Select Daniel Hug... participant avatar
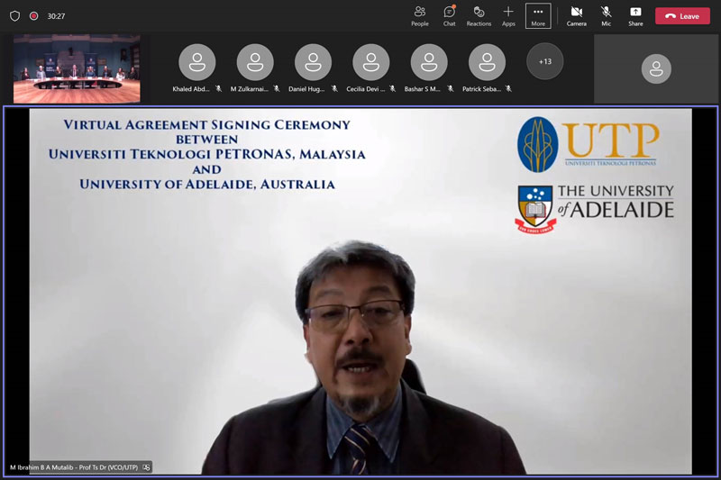Viewport: 721px width, 480px height. point(313,62)
